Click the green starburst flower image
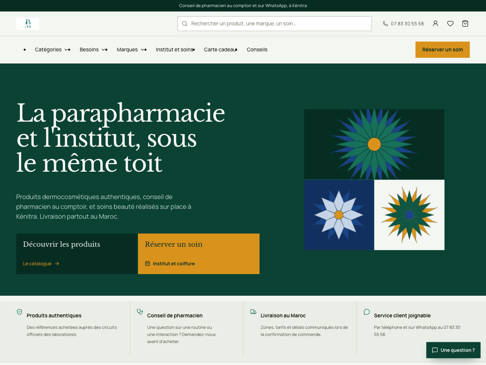 [374, 144]
